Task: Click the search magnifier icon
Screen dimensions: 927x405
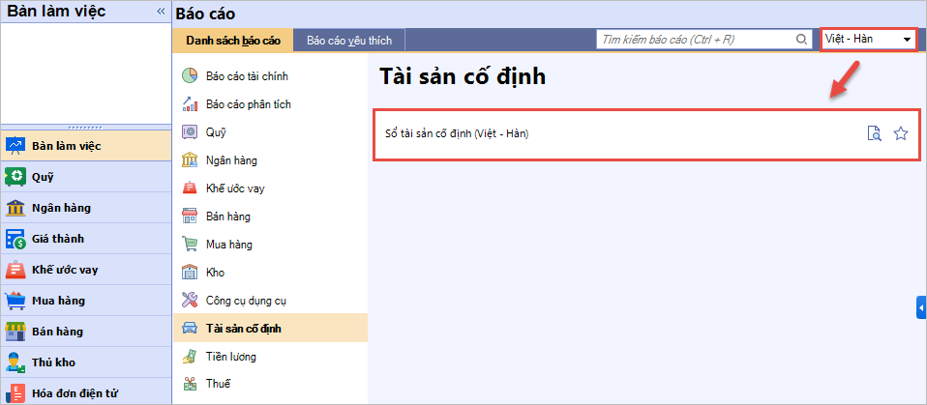Action: 801,40
